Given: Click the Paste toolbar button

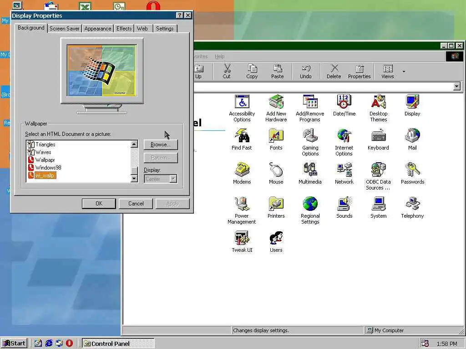Looking at the screenshot, I should click(x=277, y=71).
